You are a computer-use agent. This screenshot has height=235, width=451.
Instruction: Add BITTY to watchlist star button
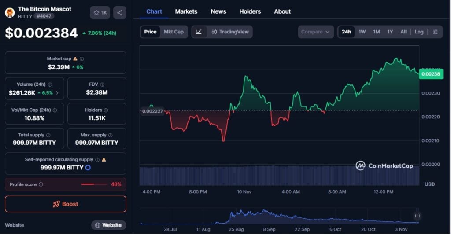[x=100, y=13]
